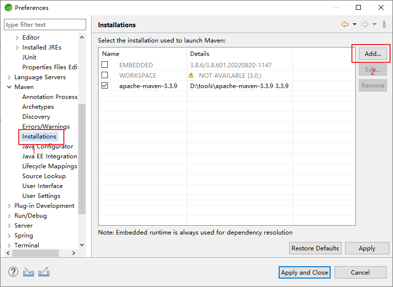Click the import preferences icon

pos(29,272)
